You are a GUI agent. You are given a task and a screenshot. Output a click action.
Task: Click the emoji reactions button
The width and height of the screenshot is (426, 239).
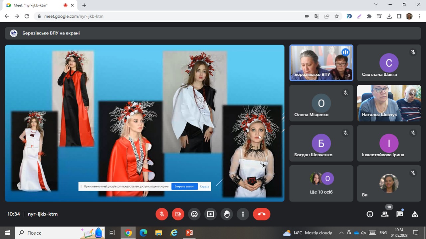point(194,214)
